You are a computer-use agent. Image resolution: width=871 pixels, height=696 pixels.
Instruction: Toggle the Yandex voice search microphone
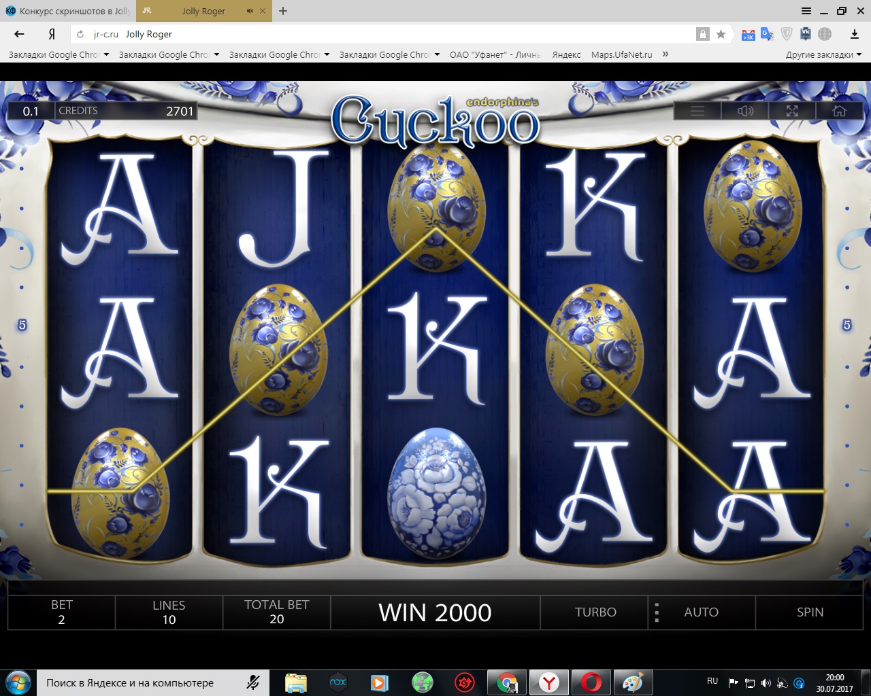(253, 682)
